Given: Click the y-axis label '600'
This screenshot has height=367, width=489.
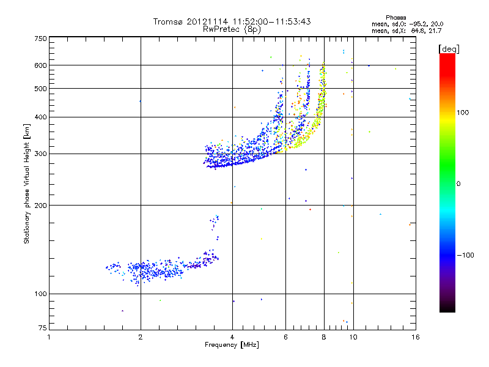Looking at the screenshot, I should [x=40, y=65].
